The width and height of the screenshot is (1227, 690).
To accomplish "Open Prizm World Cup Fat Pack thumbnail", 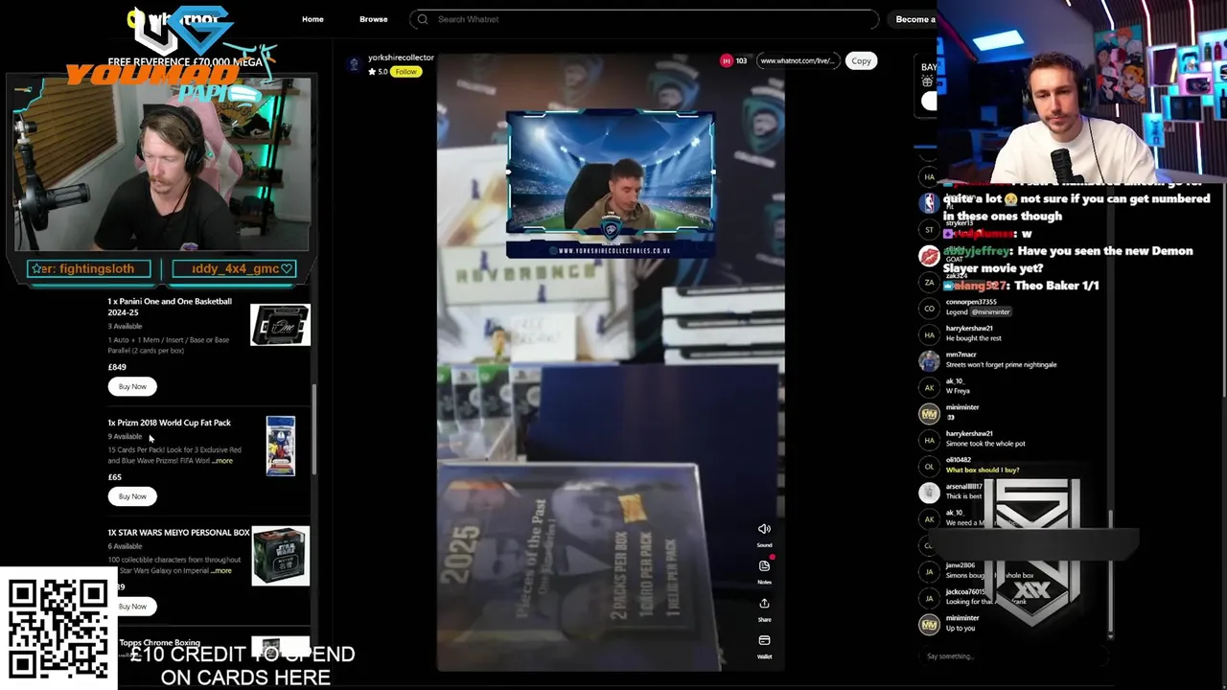I will [281, 446].
